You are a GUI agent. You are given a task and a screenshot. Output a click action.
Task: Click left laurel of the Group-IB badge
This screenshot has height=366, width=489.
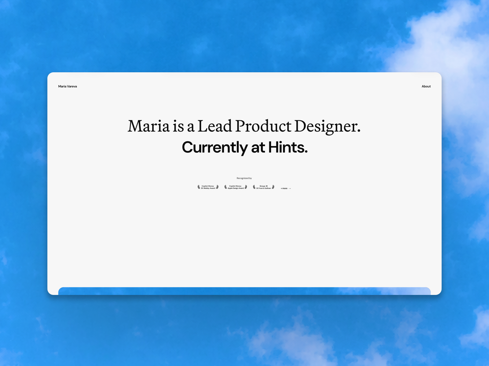(254, 187)
